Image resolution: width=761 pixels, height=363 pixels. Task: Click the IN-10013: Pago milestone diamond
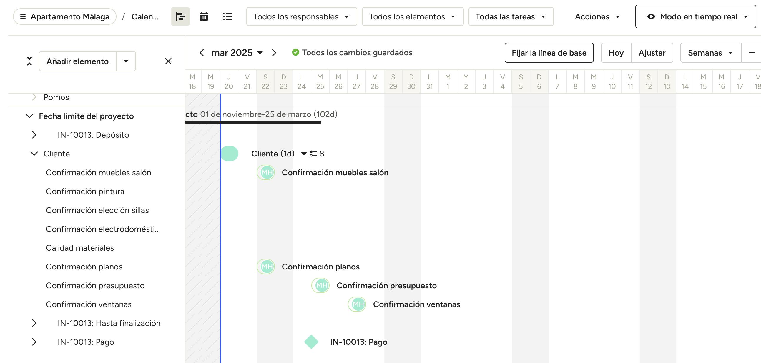[311, 342]
